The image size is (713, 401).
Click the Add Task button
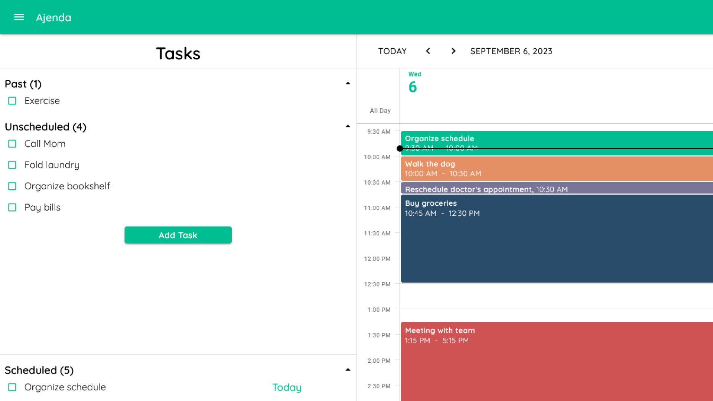click(178, 235)
